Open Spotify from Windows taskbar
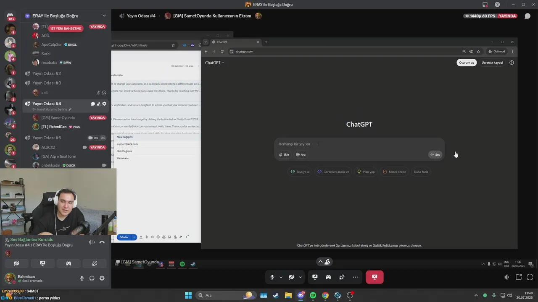Screen dimensions: 538x302 313,295
